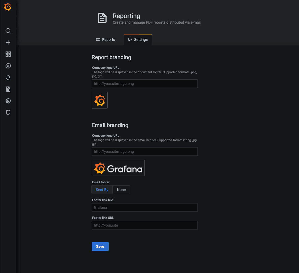Select the None email footer option
Screen dimensions: 299x273
click(121, 190)
